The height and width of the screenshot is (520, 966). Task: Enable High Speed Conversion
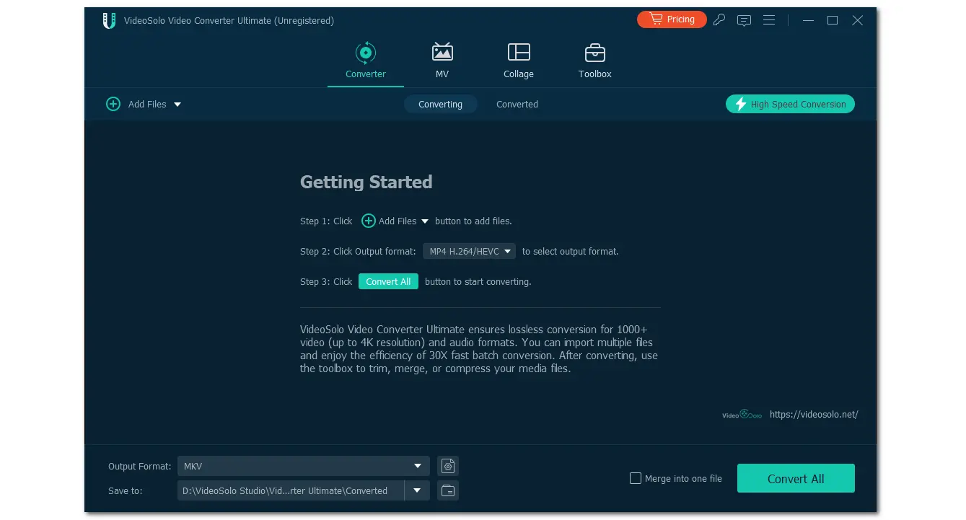click(x=790, y=104)
